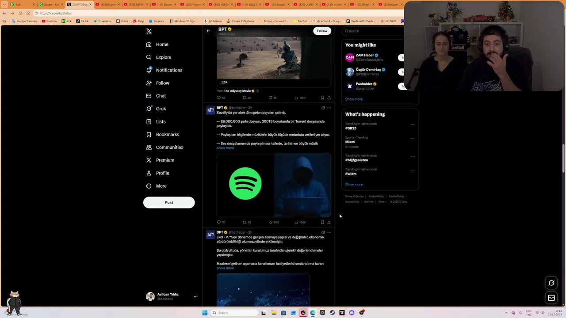Open the YouTube bookmark
Viewport: 566px width, 318px height.
coord(49,21)
